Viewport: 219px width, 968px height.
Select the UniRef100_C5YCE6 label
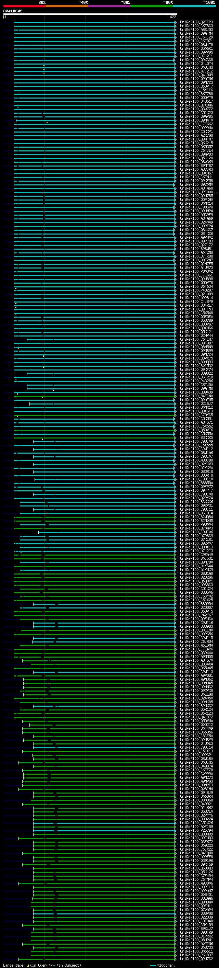click(x=196, y=90)
